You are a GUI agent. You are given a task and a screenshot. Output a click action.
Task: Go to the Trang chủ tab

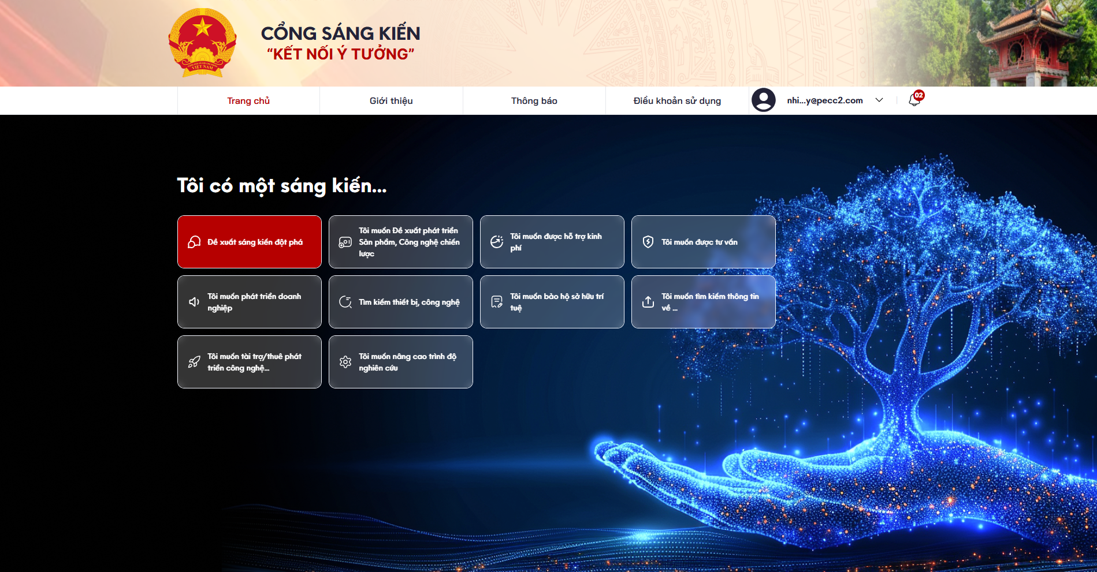(x=248, y=101)
